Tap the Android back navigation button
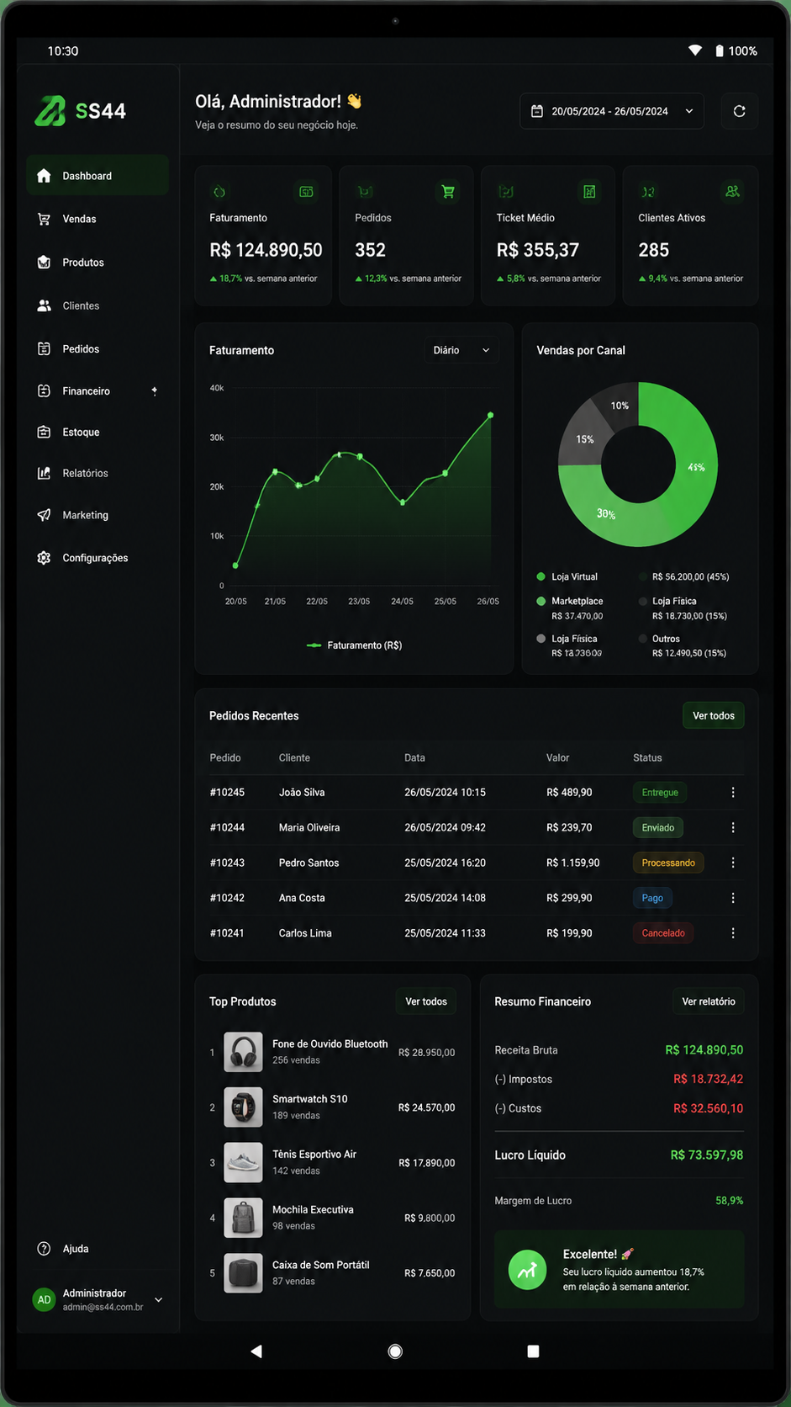The image size is (791, 1407). point(256,1351)
